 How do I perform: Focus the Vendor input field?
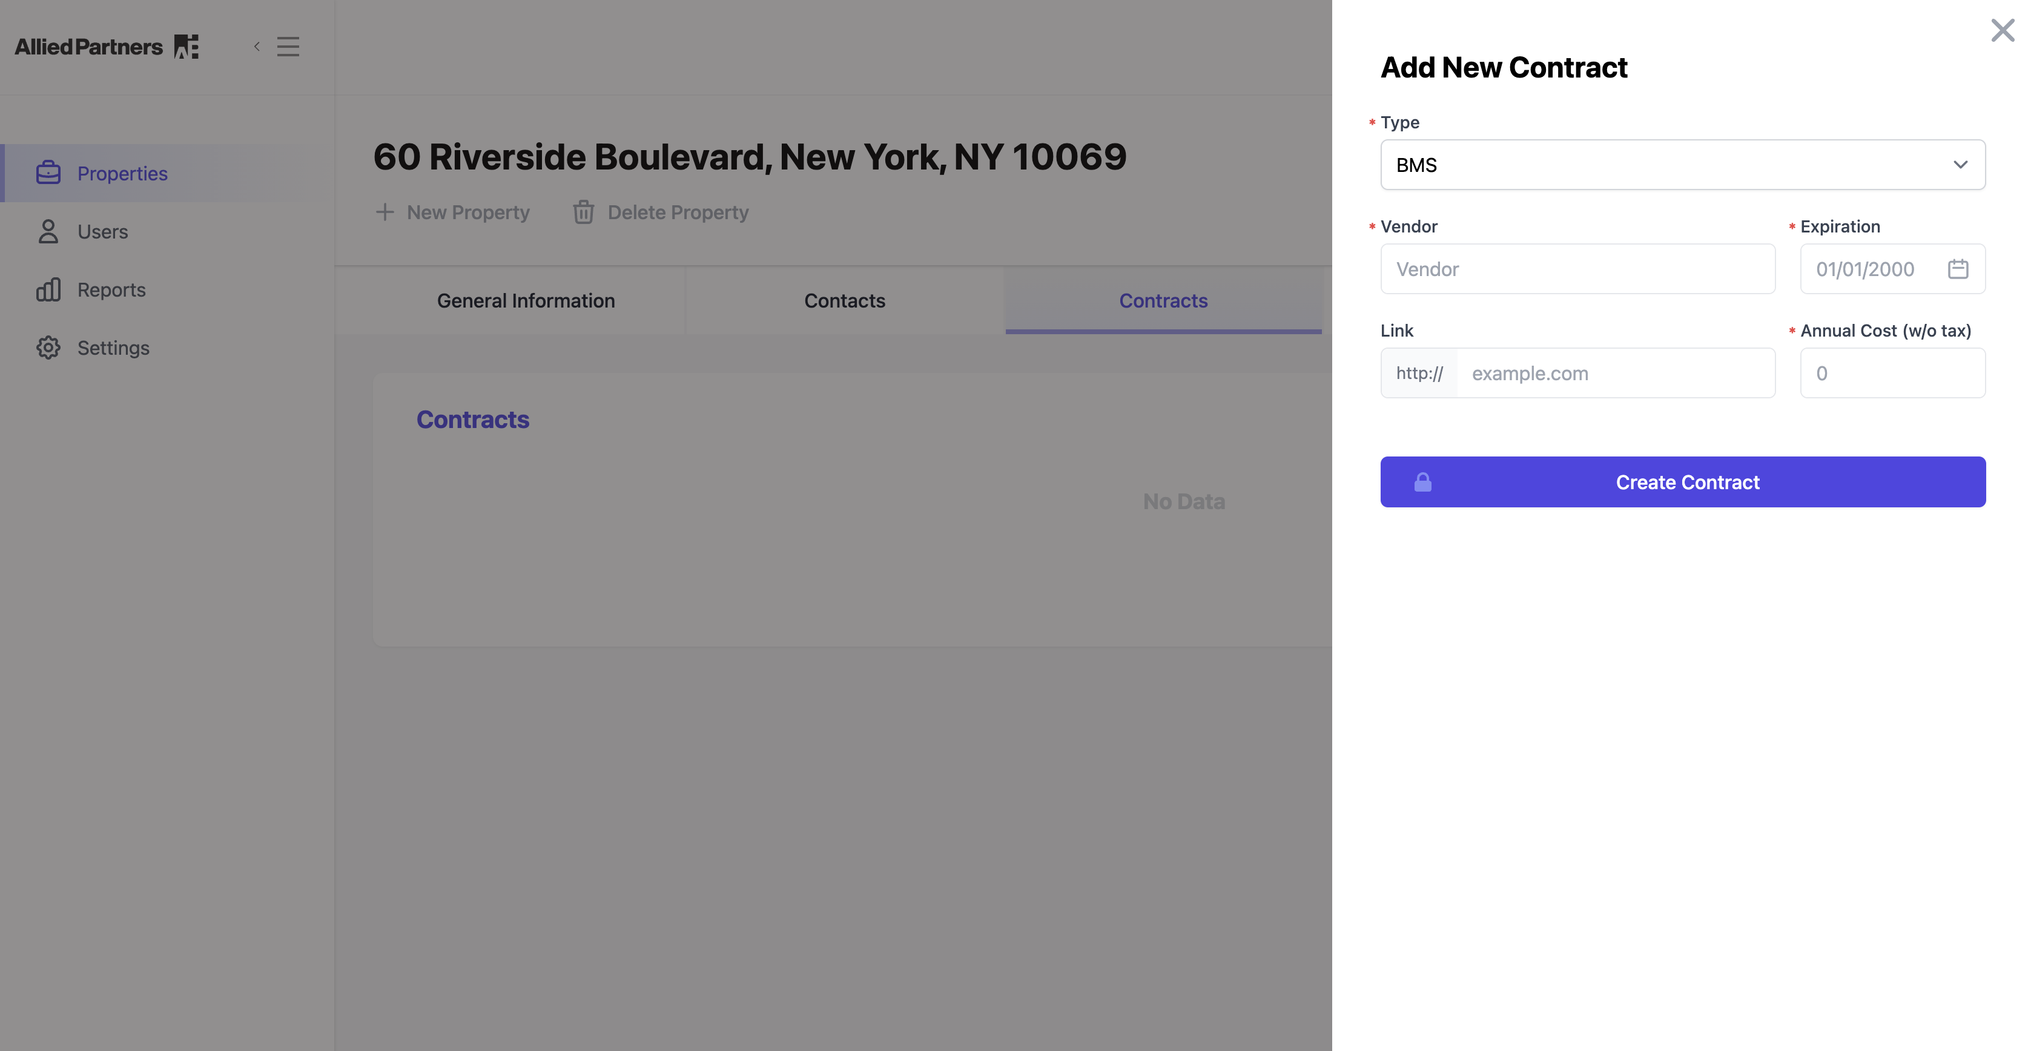click(x=1577, y=269)
